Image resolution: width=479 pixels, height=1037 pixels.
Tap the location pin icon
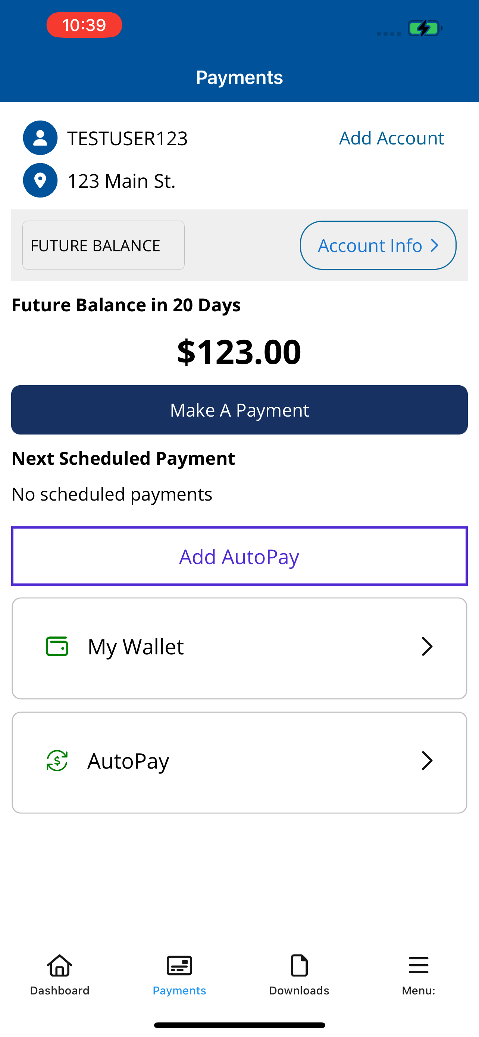pyautogui.click(x=40, y=180)
